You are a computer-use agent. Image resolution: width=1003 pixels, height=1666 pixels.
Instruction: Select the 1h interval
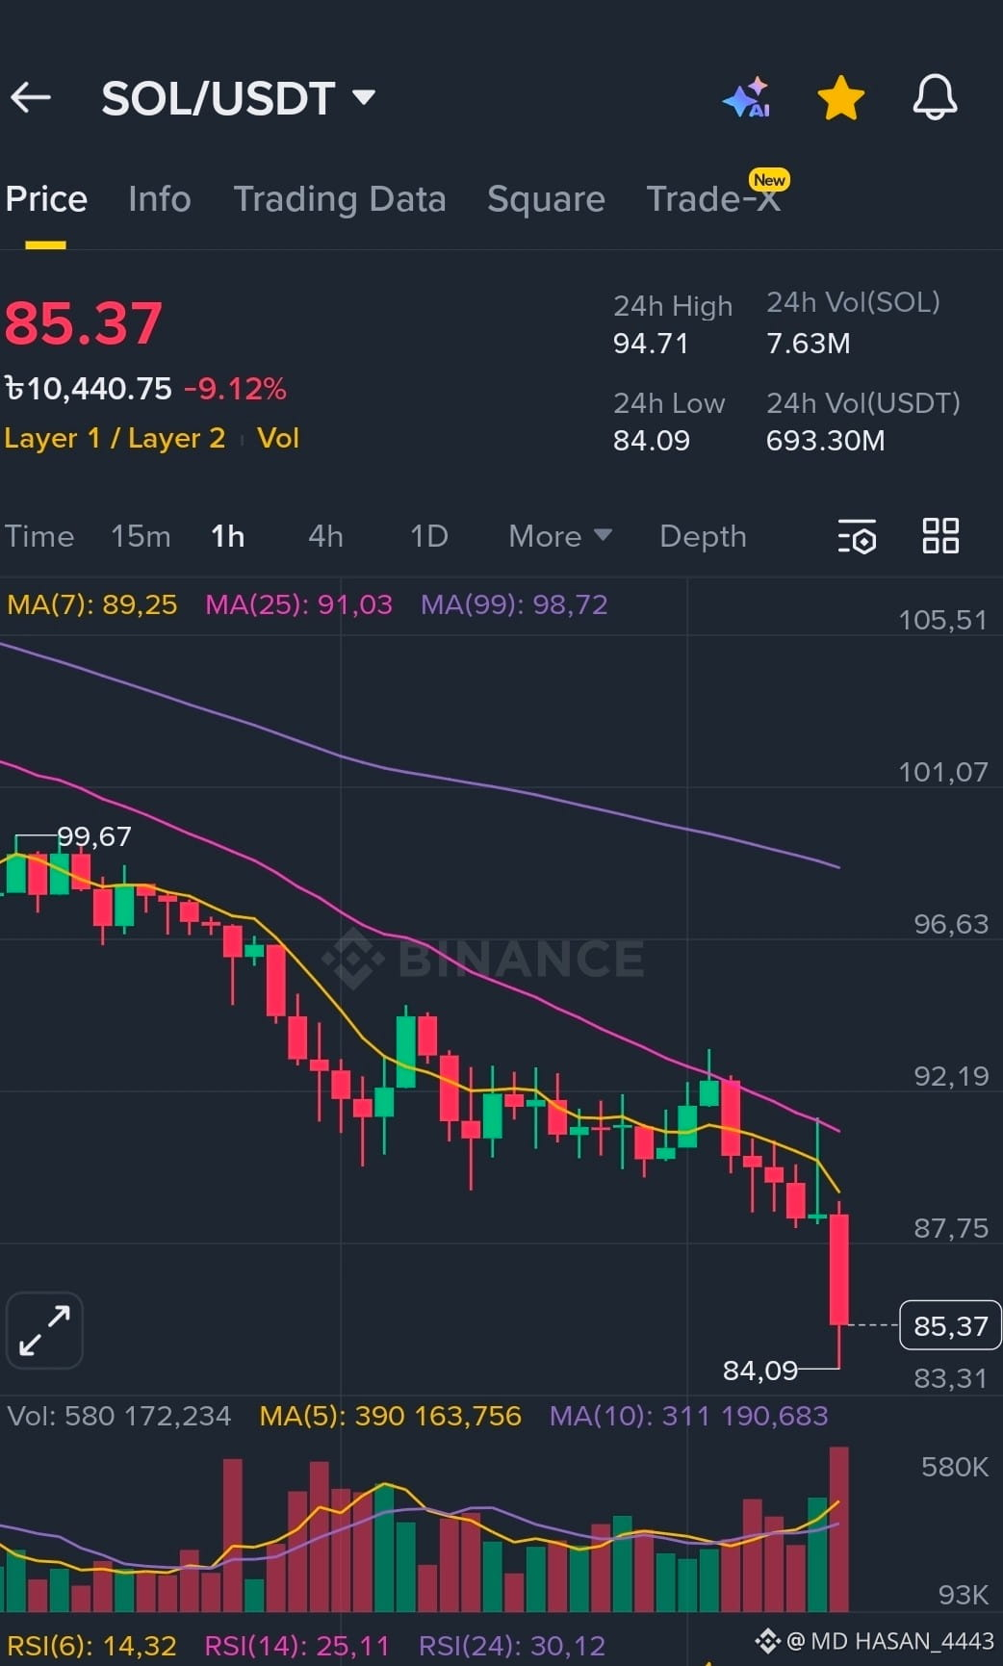tap(228, 536)
